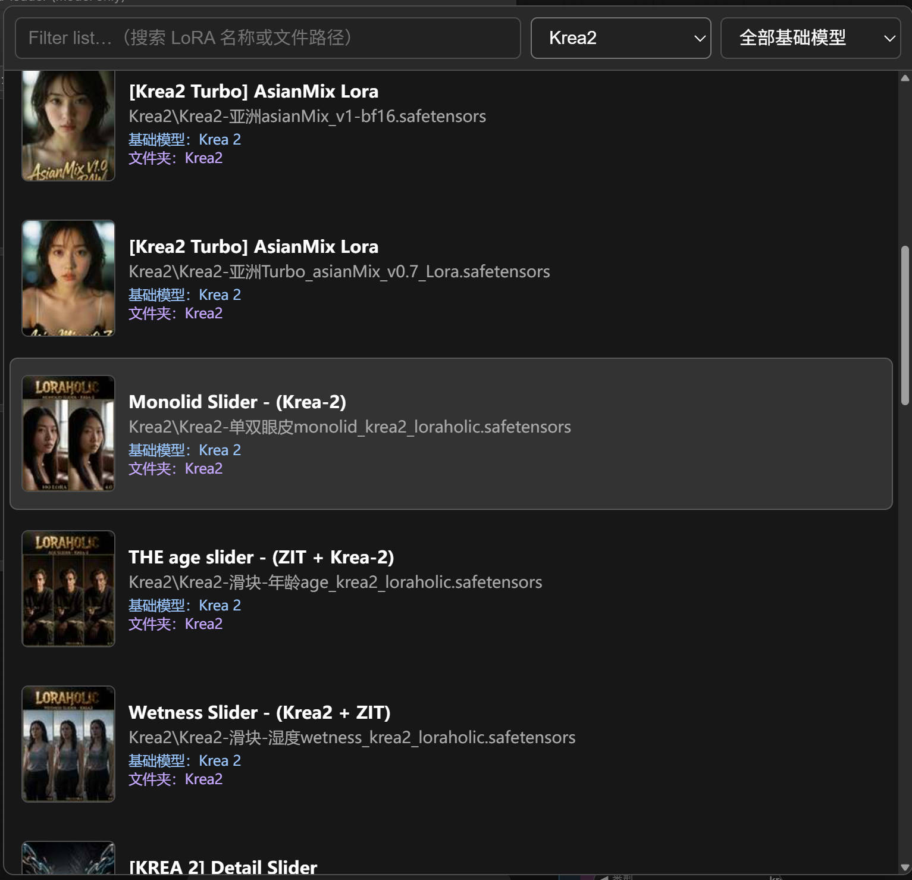Click 文件夹: Krea2 in the asianMix_v1-bf16 row

[176, 158]
